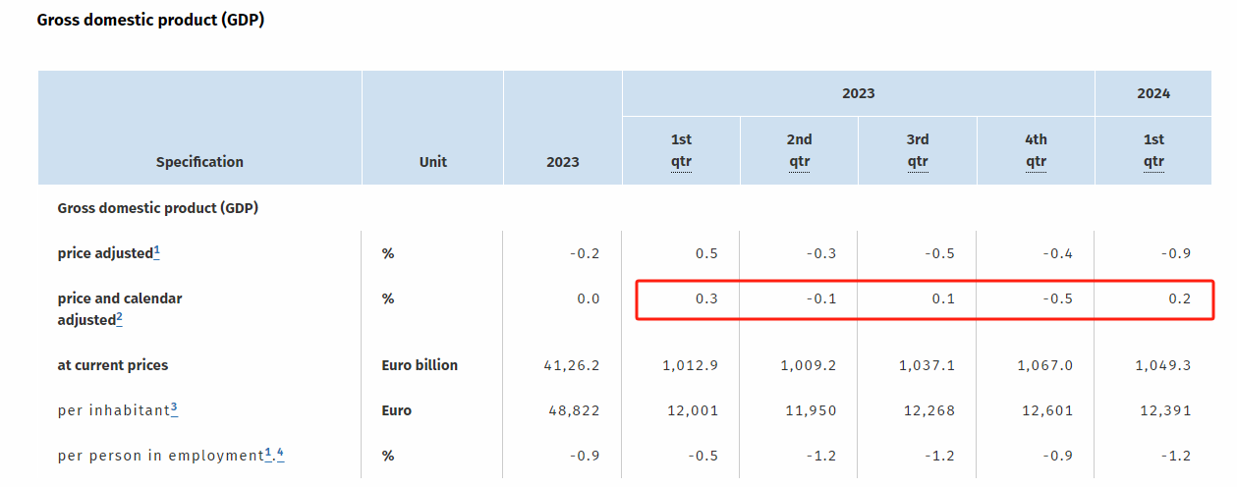Click the 12,391 per inhabitant value
Viewport: 1237px width, 487px height.
tap(1162, 410)
